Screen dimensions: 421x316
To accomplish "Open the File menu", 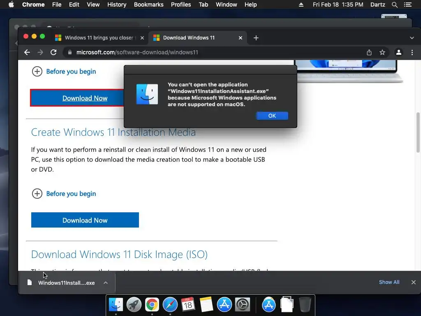I will [57, 5].
